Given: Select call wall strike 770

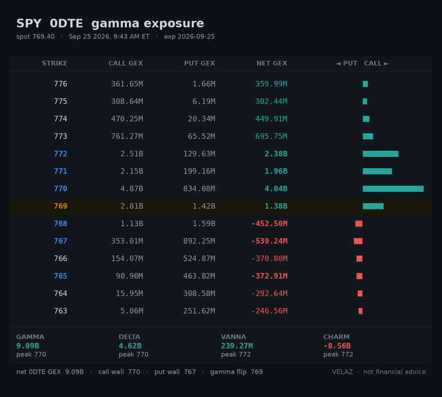Looking at the screenshot, I should [x=60, y=189].
